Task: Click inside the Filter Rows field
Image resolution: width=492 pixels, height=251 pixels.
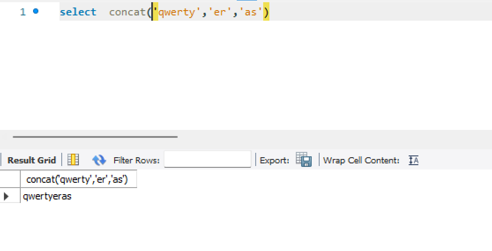Action: pyautogui.click(x=207, y=159)
